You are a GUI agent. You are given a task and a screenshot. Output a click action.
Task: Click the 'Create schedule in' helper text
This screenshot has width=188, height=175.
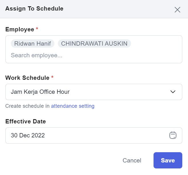tap(27, 106)
